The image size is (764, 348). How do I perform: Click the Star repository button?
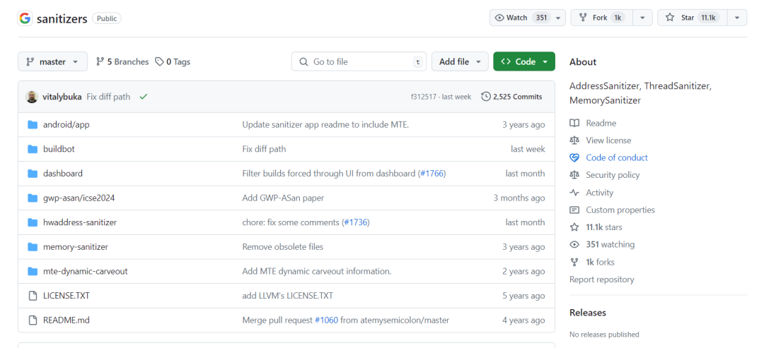(693, 18)
